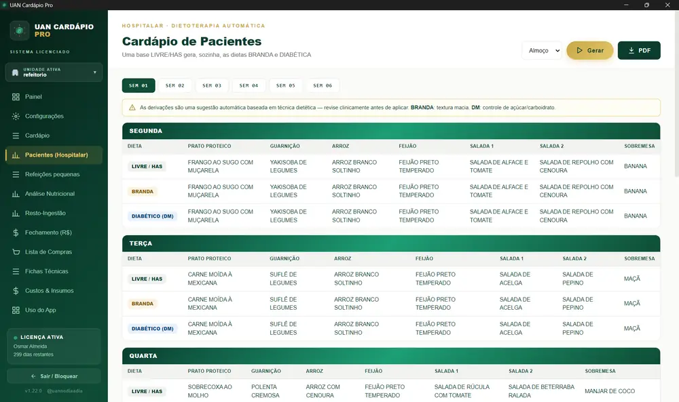Click MAÇÃ in Terça BRANDA row

coord(631,304)
